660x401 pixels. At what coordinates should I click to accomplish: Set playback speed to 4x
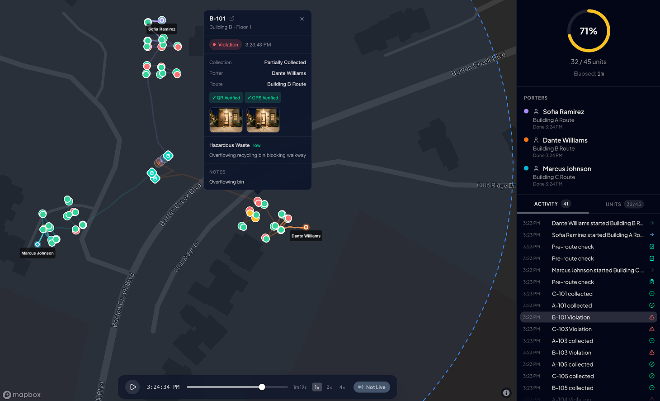tap(342, 387)
